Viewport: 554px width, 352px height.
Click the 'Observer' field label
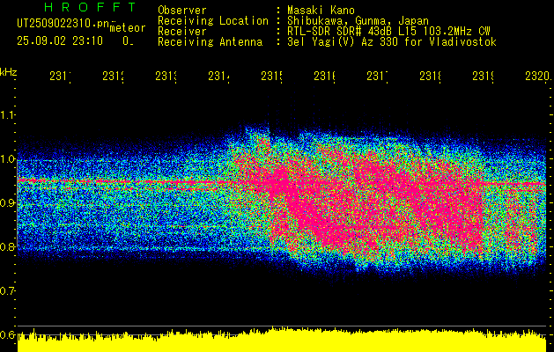pyautogui.click(x=182, y=11)
